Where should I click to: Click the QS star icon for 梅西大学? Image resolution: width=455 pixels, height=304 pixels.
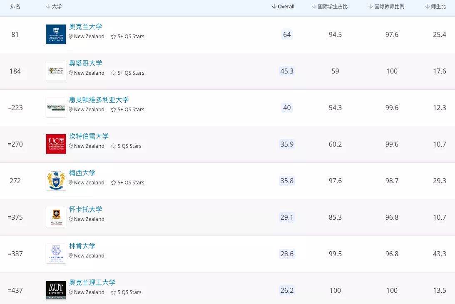pos(113,183)
